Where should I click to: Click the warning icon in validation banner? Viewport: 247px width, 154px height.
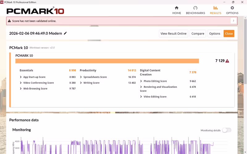(9, 21)
